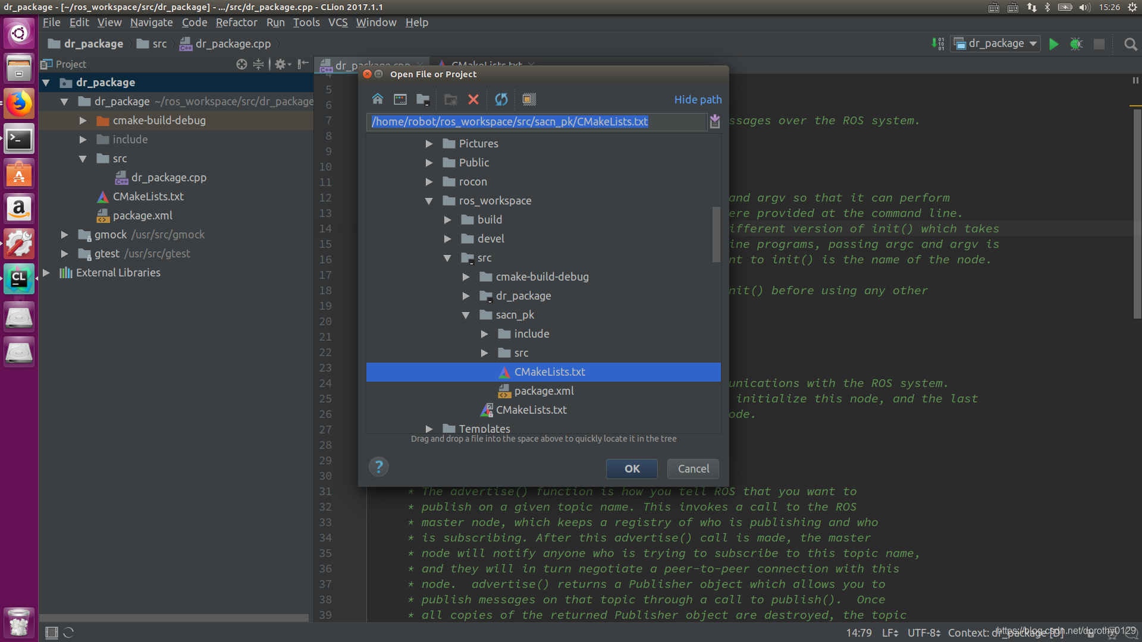The image size is (1142, 642).
Task: Open the dr_package run configuration dropdown
Action: (996, 44)
